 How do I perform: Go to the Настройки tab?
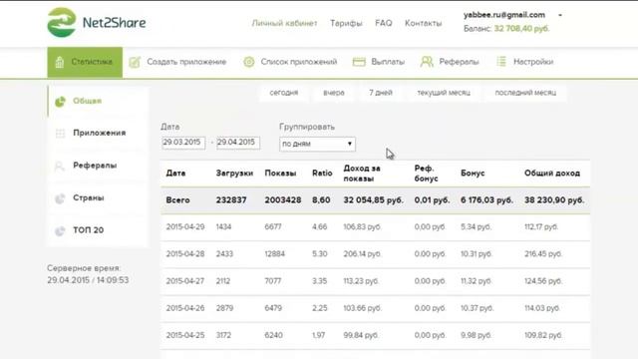[525, 62]
